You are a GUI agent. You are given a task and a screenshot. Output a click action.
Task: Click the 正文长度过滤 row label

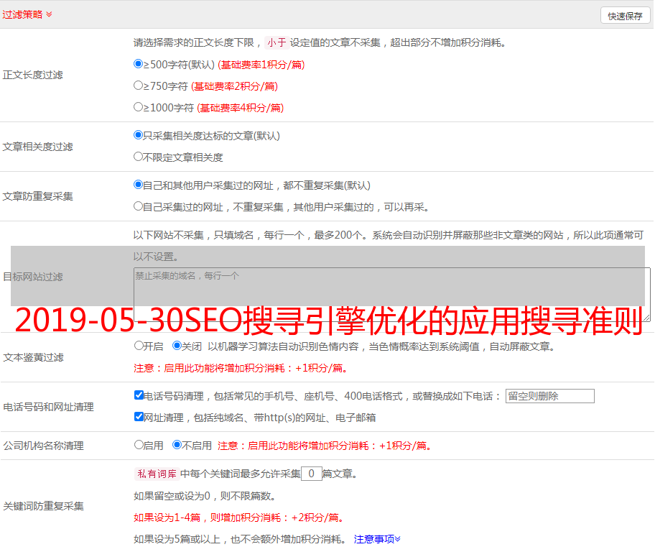coord(32,75)
